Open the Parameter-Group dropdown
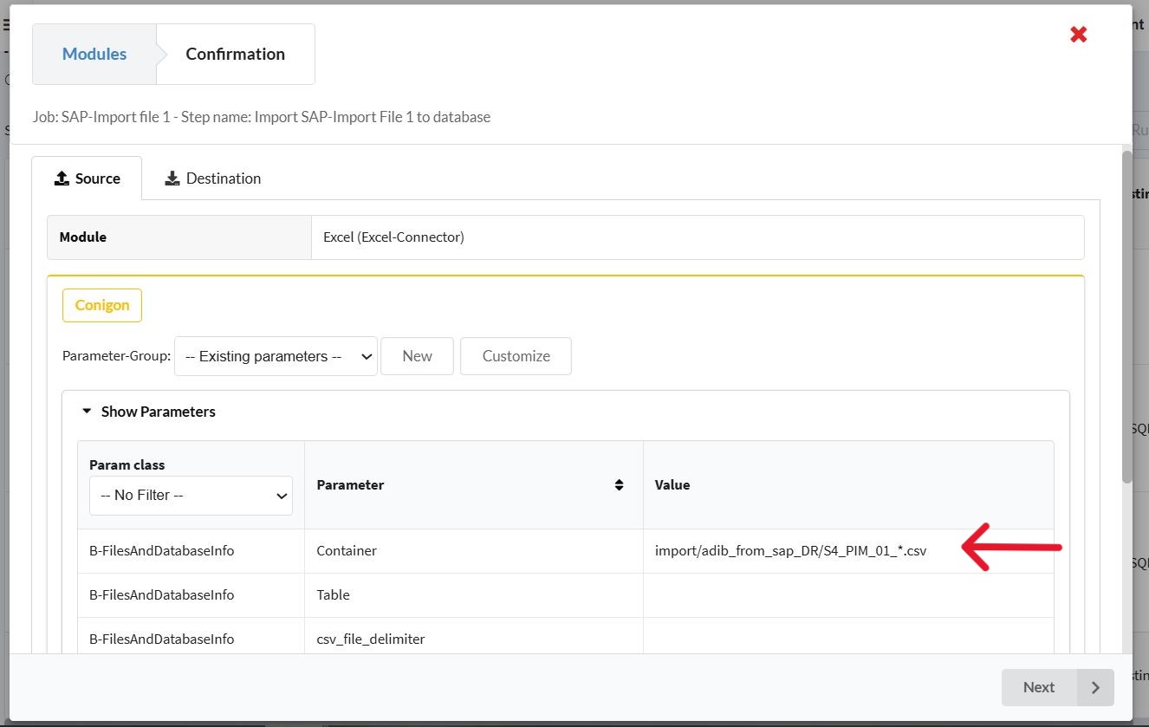 pos(276,356)
